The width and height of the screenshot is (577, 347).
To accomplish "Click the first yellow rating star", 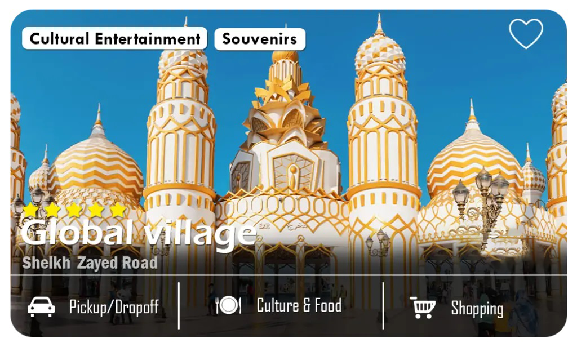I will click(x=30, y=210).
